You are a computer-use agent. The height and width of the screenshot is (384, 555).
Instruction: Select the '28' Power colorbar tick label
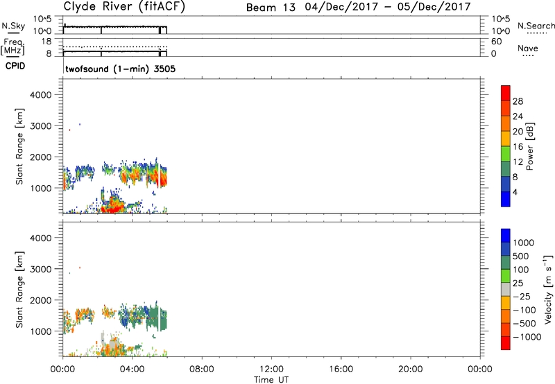tap(518, 101)
